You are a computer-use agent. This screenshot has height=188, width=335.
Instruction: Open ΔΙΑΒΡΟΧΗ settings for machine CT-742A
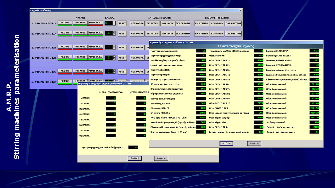point(217,34)
